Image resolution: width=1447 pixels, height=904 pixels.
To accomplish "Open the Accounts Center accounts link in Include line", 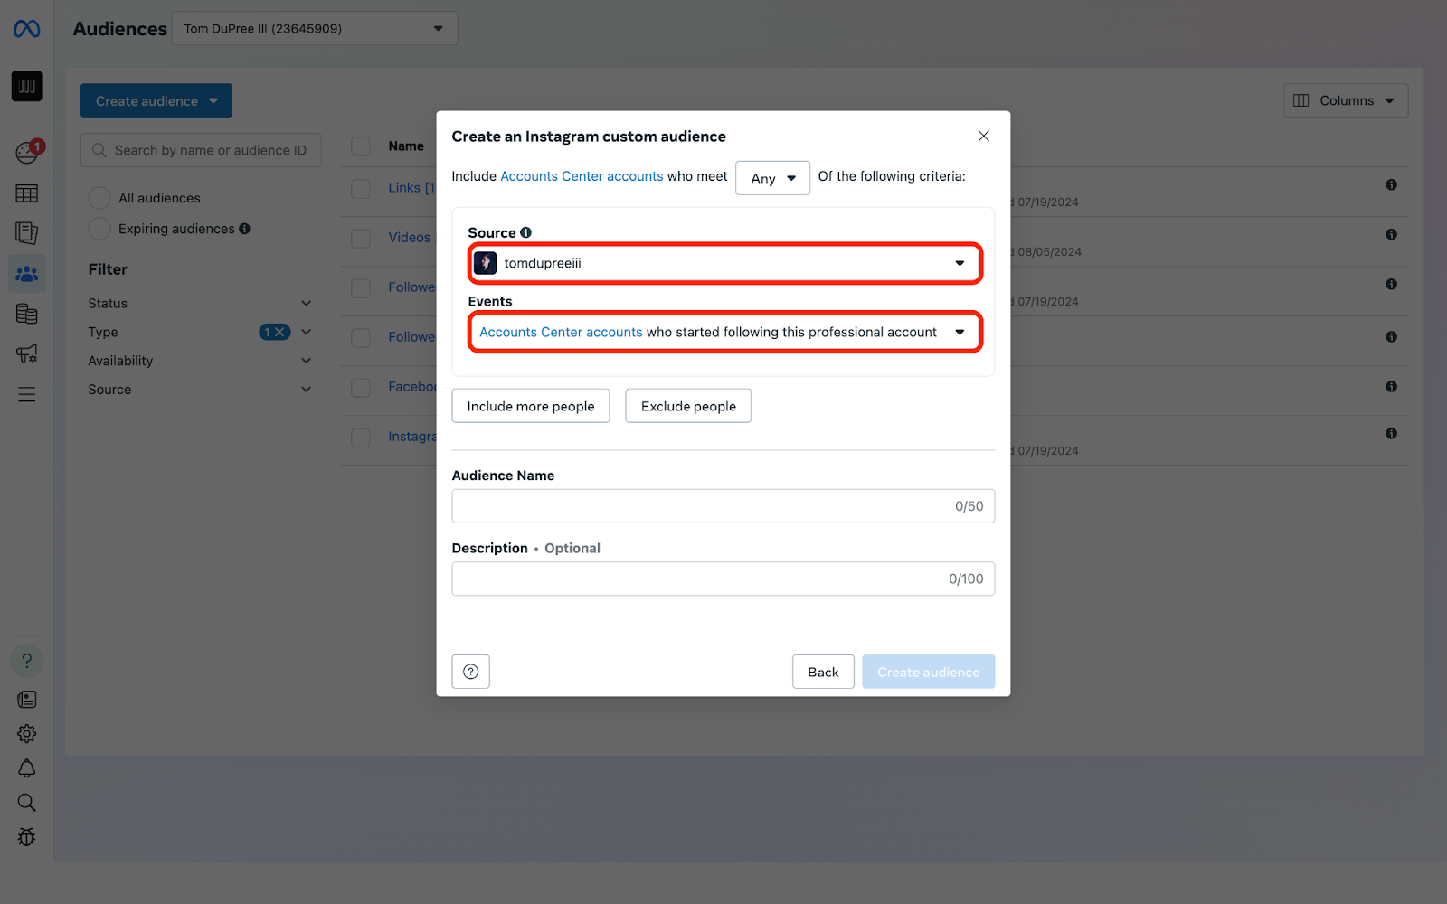I will click(x=582, y=176).
